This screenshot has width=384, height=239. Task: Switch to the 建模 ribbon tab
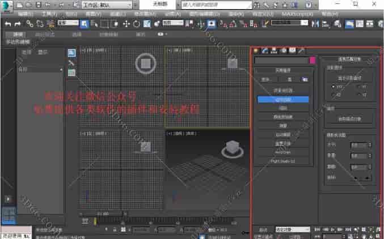[x=19, y=34]
